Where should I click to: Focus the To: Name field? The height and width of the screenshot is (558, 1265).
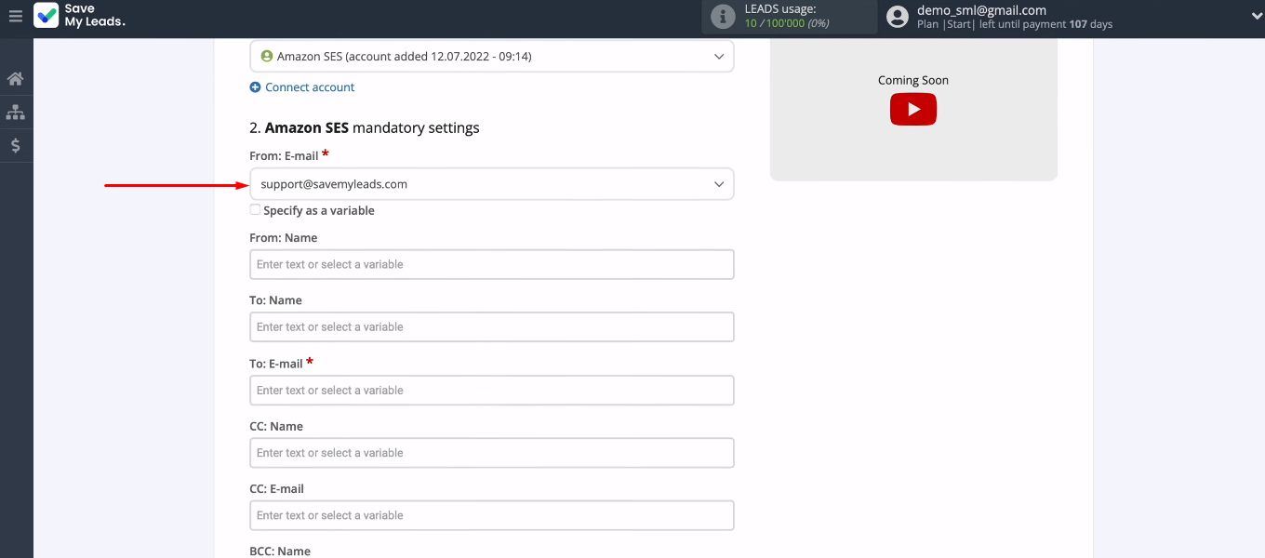click(492, 327)
